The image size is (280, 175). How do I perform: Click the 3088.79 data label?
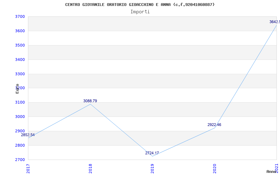(x=90, y=101)
